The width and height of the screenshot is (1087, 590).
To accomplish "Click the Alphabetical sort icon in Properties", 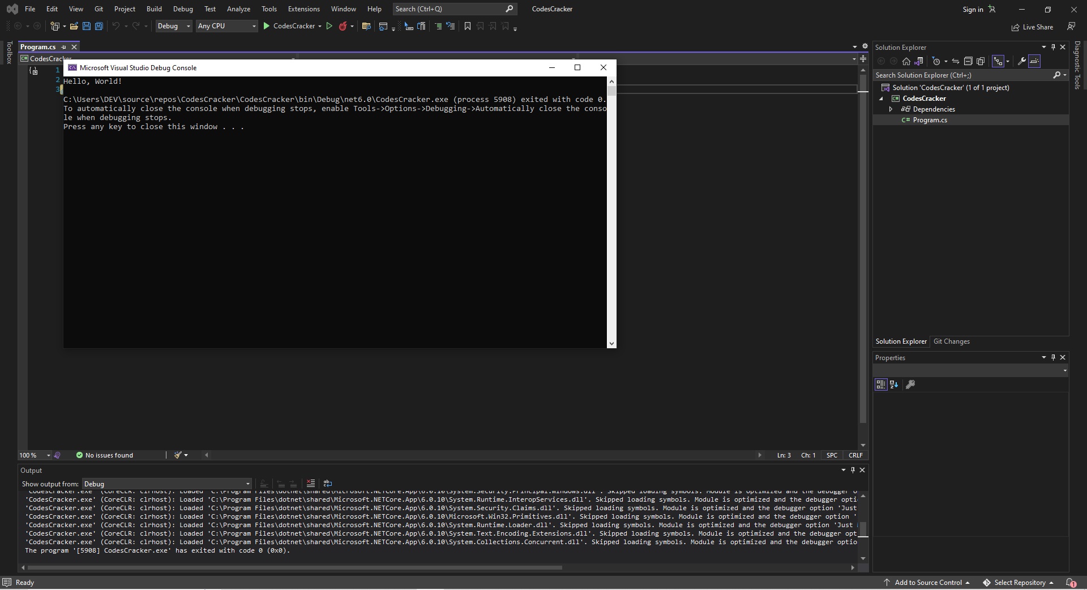I will [894, 384].
